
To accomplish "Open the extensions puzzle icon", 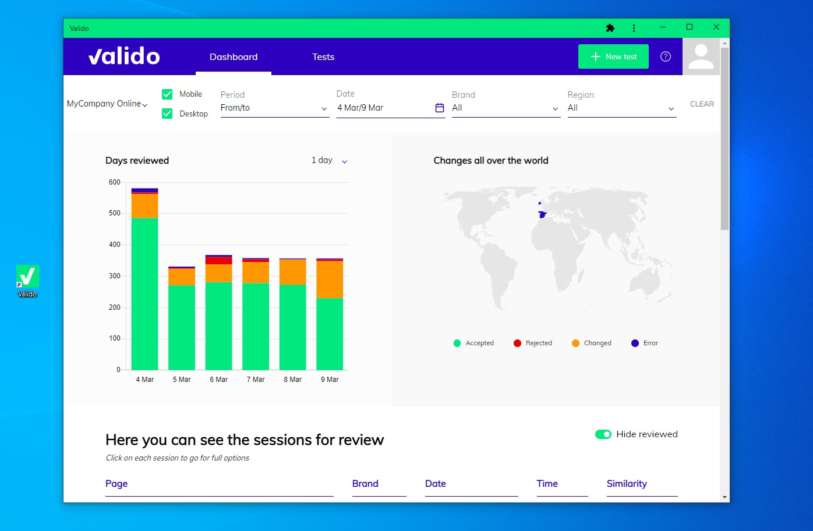I will [610, 28].
